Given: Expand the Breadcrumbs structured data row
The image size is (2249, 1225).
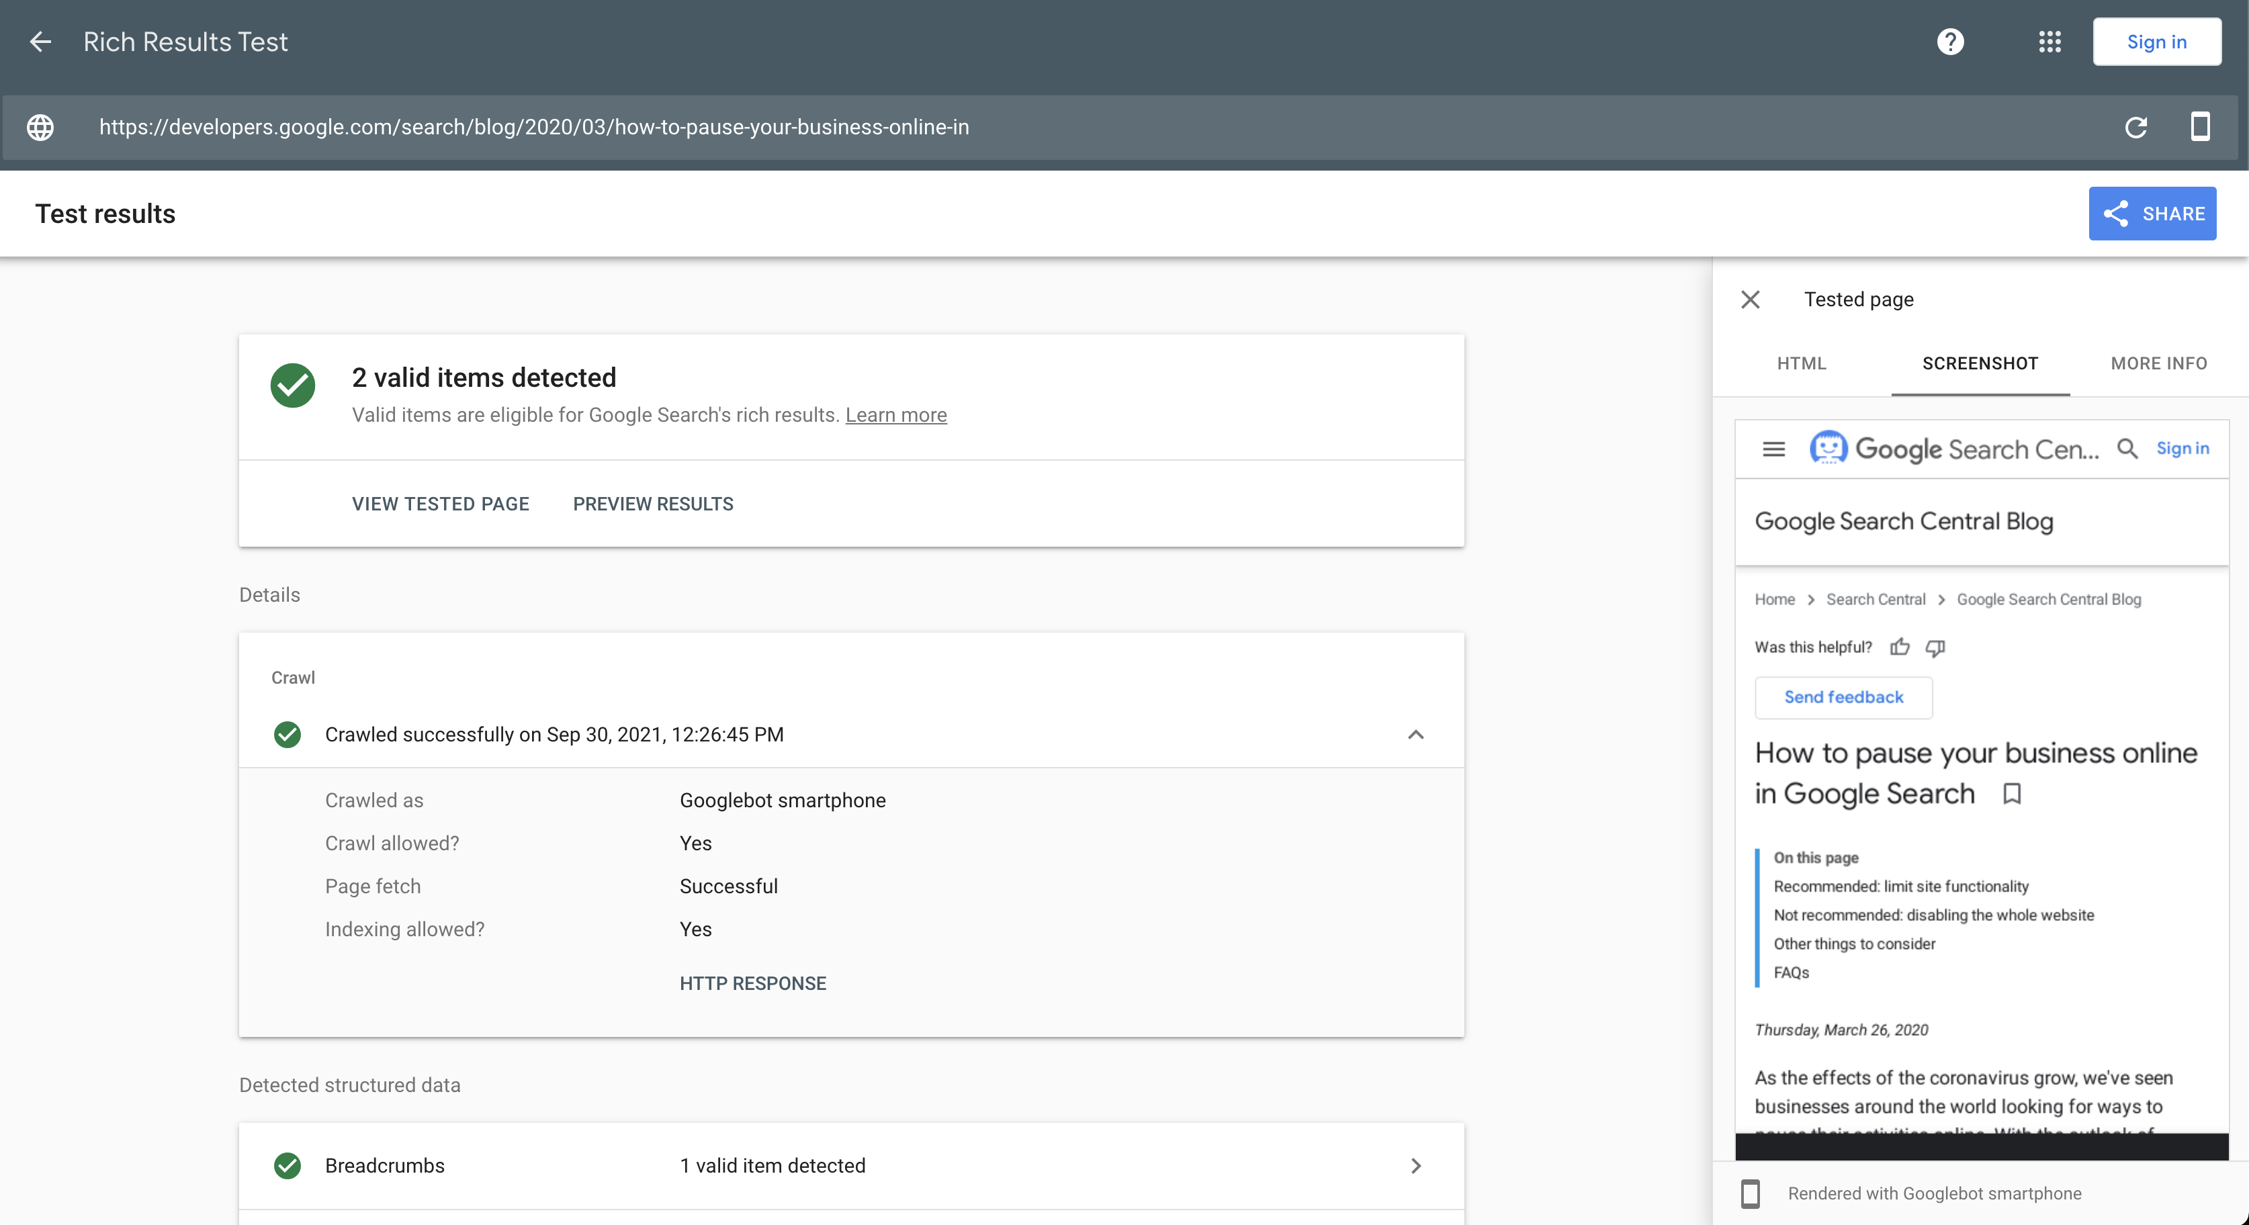Looking at the screenshot, I should 1416,1165.
